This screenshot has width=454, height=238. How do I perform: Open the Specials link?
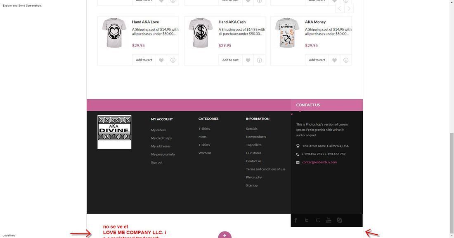coord(252,129)
